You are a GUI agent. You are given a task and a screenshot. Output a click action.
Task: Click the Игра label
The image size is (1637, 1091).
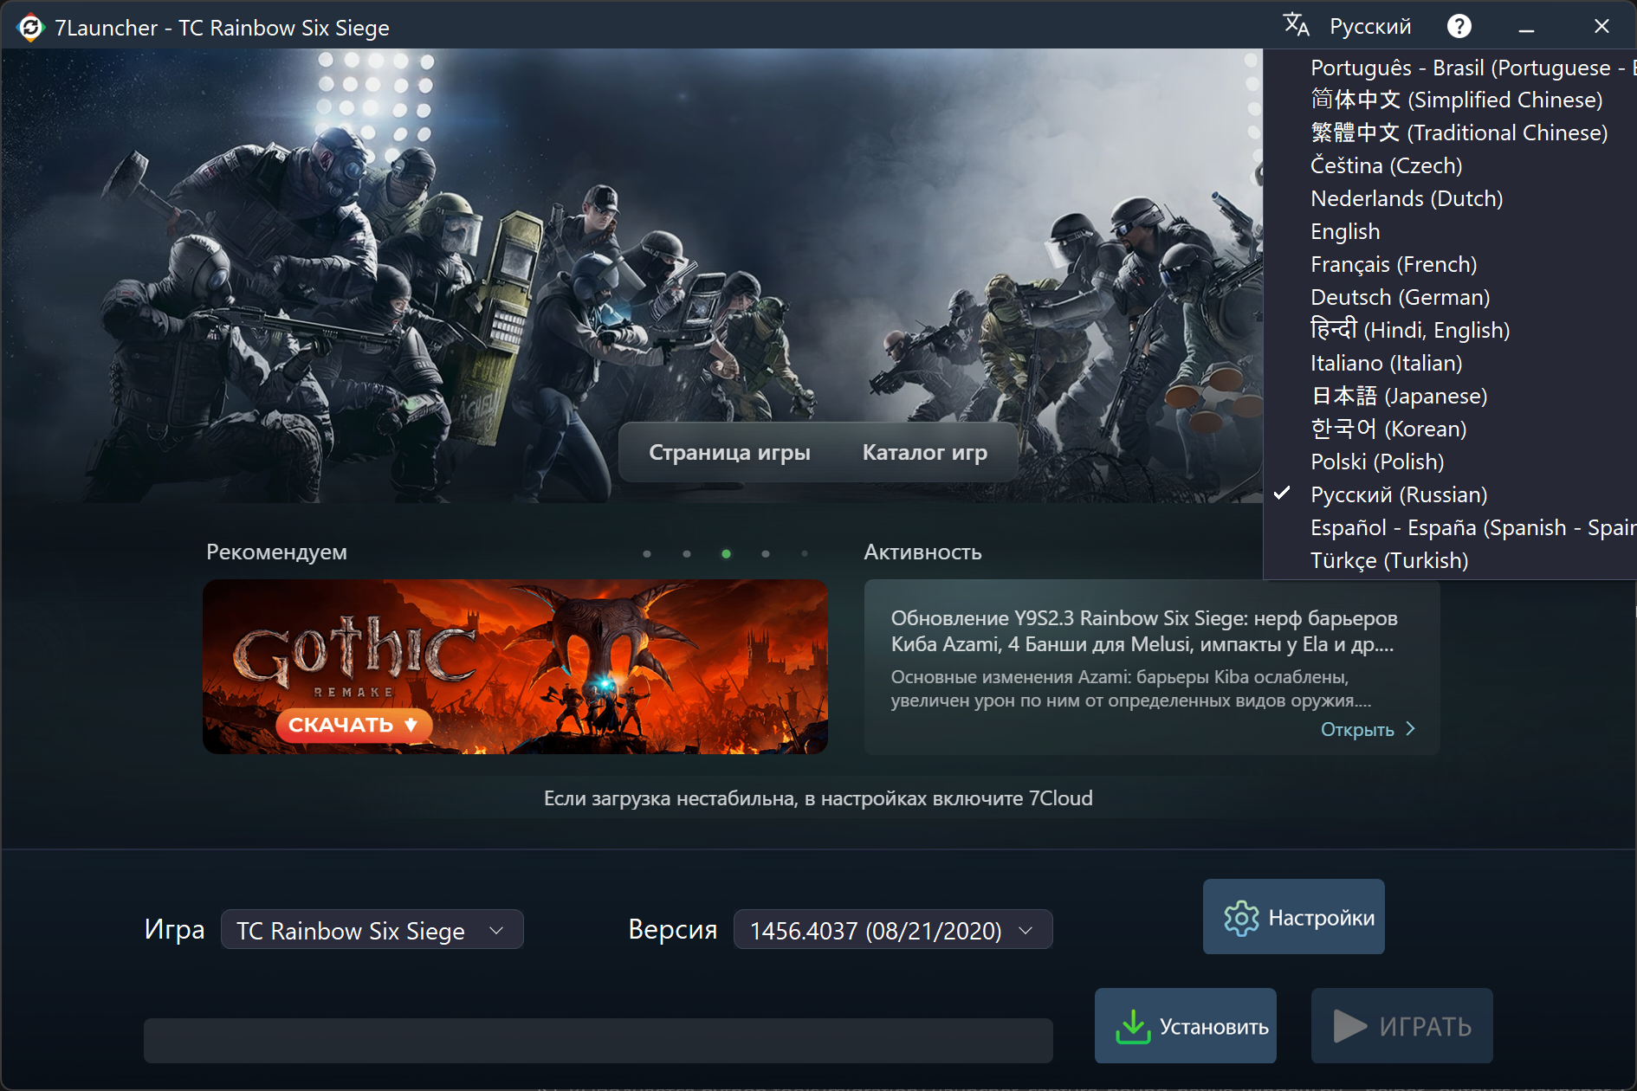pos(175,929)
